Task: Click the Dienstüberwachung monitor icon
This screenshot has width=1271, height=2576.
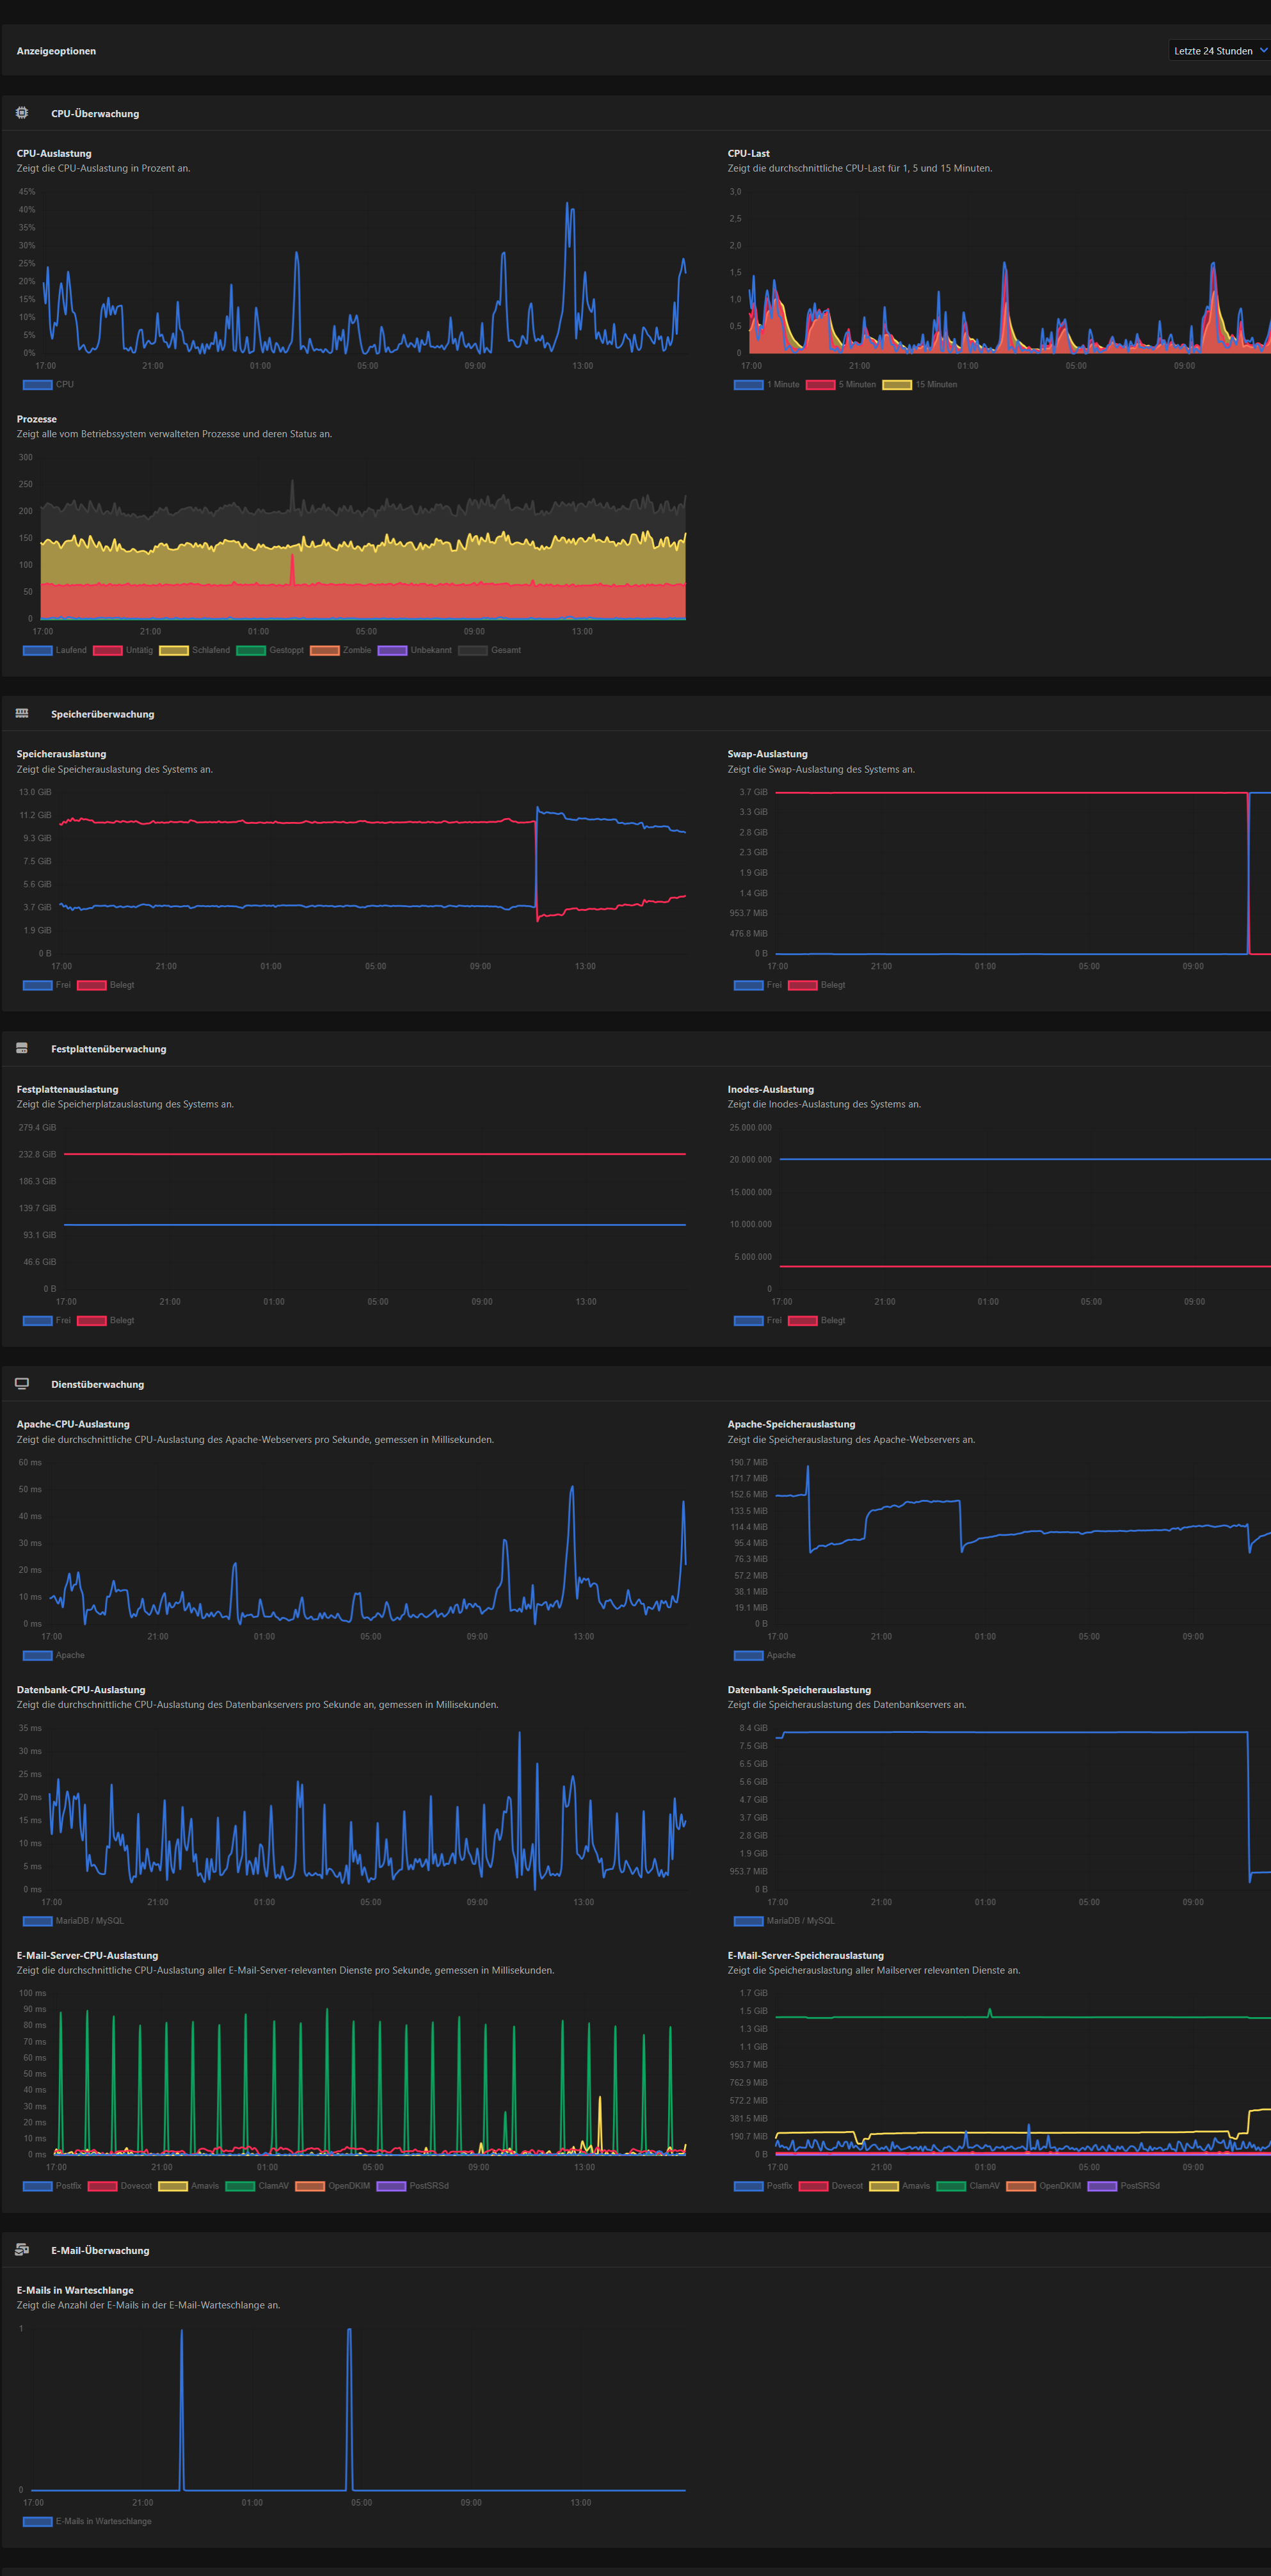Action: tap(22, 1383)
